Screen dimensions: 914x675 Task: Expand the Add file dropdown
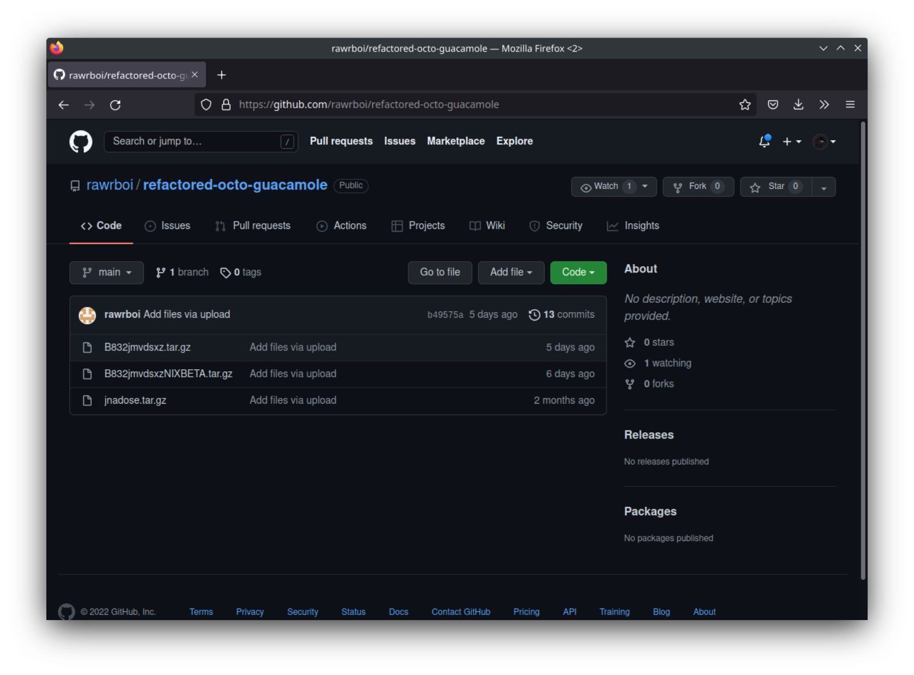(x=511, y=273)
